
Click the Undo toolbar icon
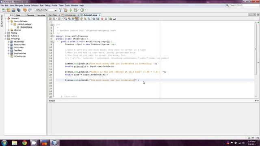pos(25,10)
